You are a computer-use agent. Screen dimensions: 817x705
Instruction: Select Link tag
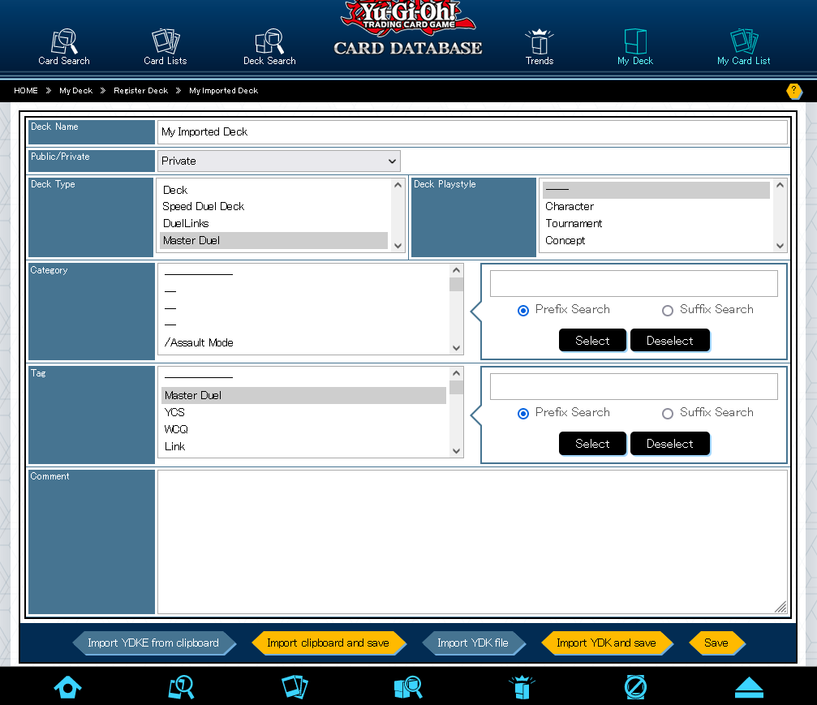(303, 446)
